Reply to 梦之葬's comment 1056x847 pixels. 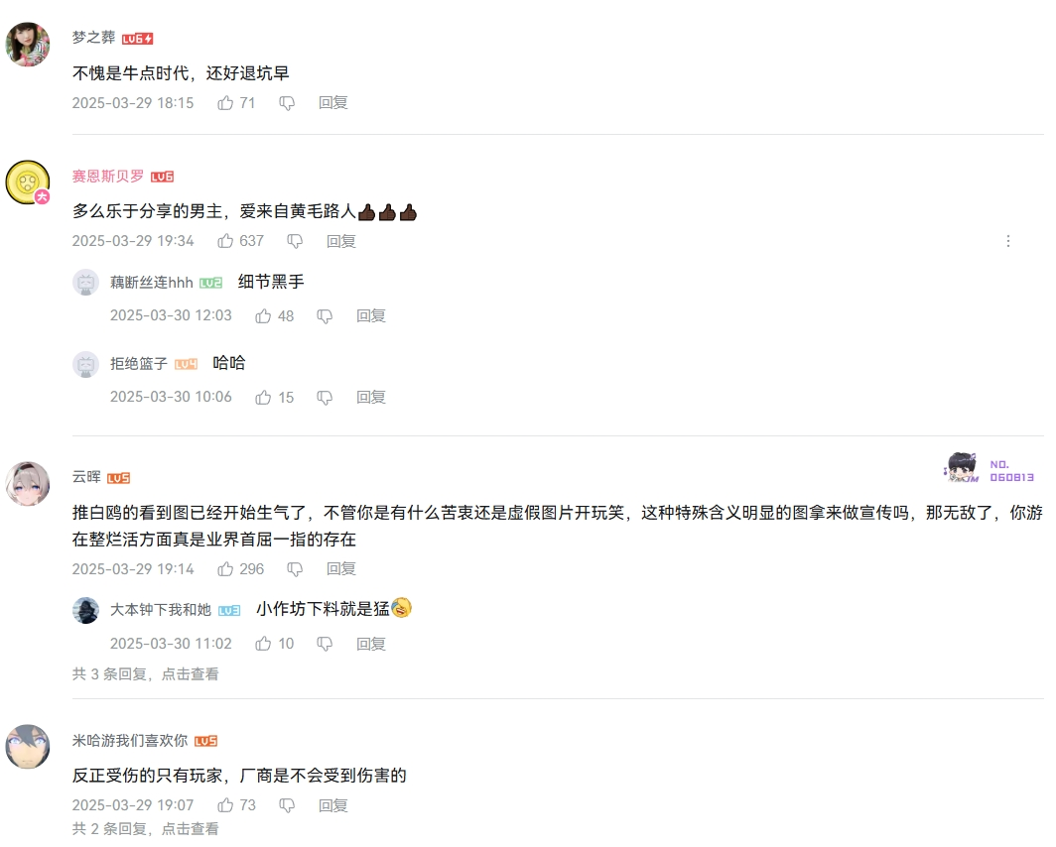tap(332, 103)
